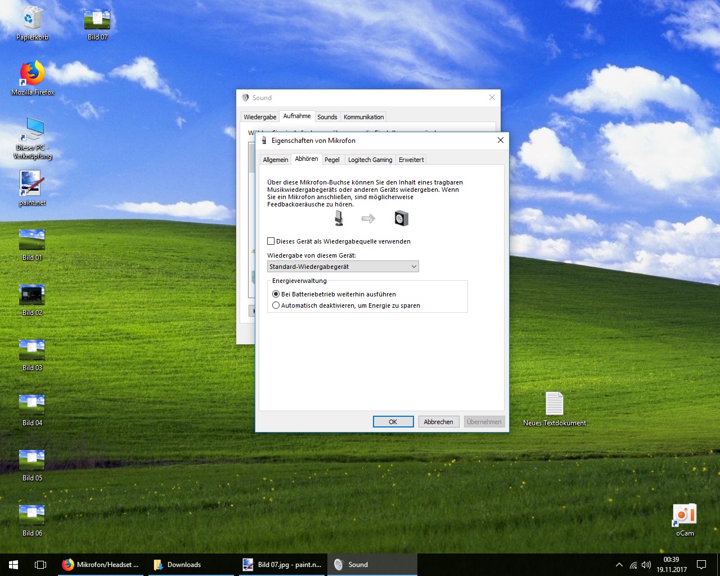This screenshot has width=720, height=576.
Task: Click the Sound window title icon
Action: click(245, 97)
